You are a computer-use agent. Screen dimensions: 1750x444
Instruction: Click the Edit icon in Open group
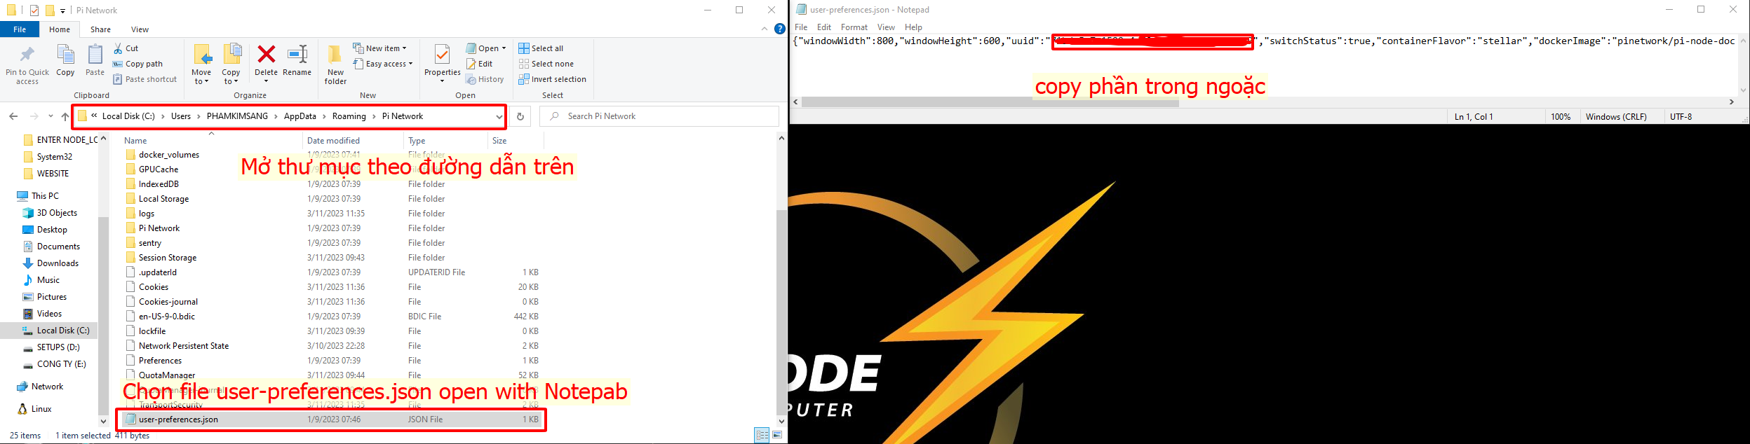[x=471, y=64]
